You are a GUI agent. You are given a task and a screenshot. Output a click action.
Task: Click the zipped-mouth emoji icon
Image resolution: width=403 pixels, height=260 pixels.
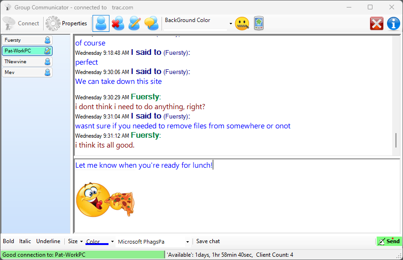click(x=242, y=23)
